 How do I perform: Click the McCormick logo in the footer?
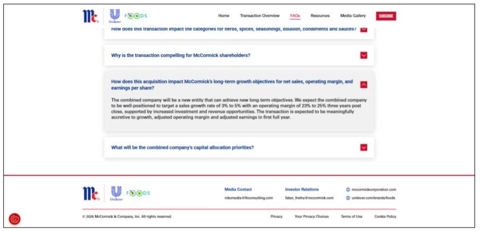(91, 193)
